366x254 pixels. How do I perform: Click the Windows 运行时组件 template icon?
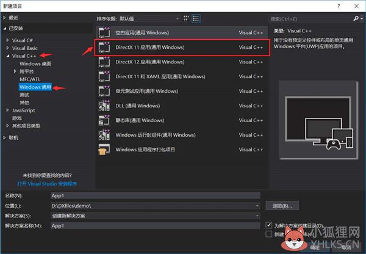pyautogui.click(x=104, y=135)
